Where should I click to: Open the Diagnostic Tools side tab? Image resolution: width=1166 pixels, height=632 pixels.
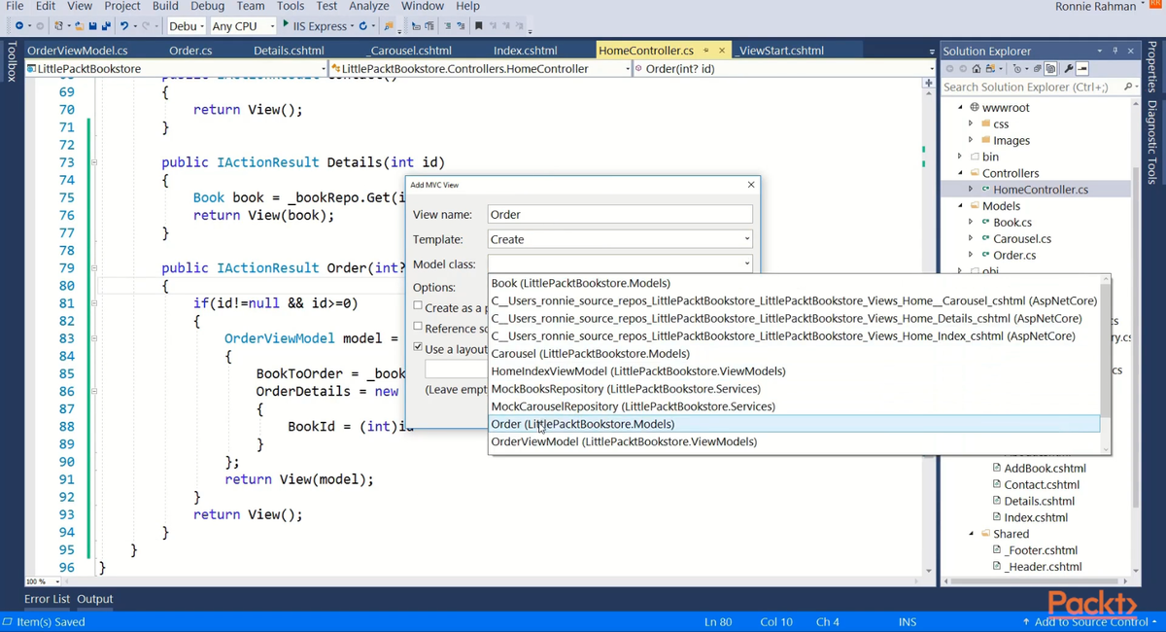click(x=1152, y=142)
